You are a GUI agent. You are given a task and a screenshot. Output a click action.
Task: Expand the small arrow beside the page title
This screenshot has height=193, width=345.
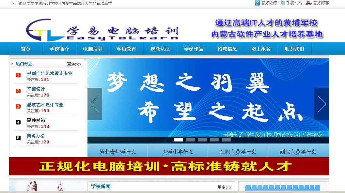point(13,3)
